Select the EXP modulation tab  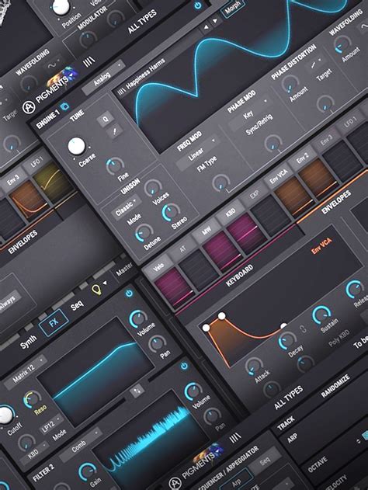pyautogui.click(x=254, y=194)
